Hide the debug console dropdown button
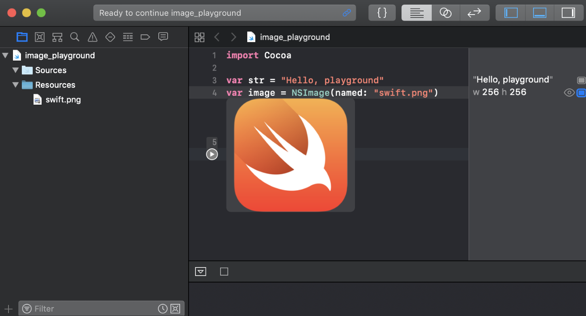Image resolution: width=586 pixels, height=316 pixels. (x=201, y=272)
